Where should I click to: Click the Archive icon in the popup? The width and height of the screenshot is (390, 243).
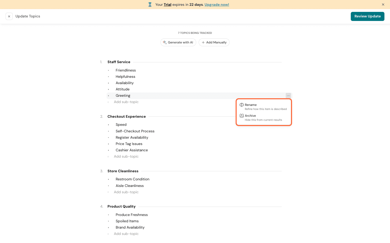coord(242,116)
